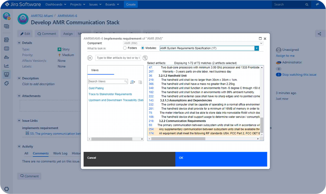Open the project avatar in sidebar top
This screenshot has height=194, width=326.
[7, 16]
